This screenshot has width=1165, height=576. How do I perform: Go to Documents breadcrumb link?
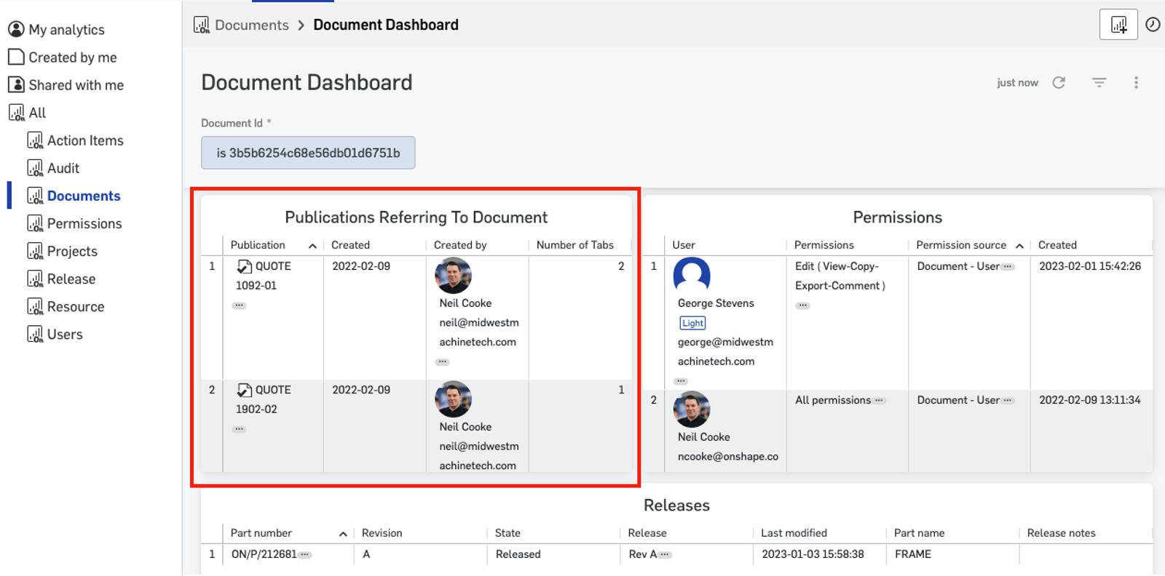pos(251,25)
